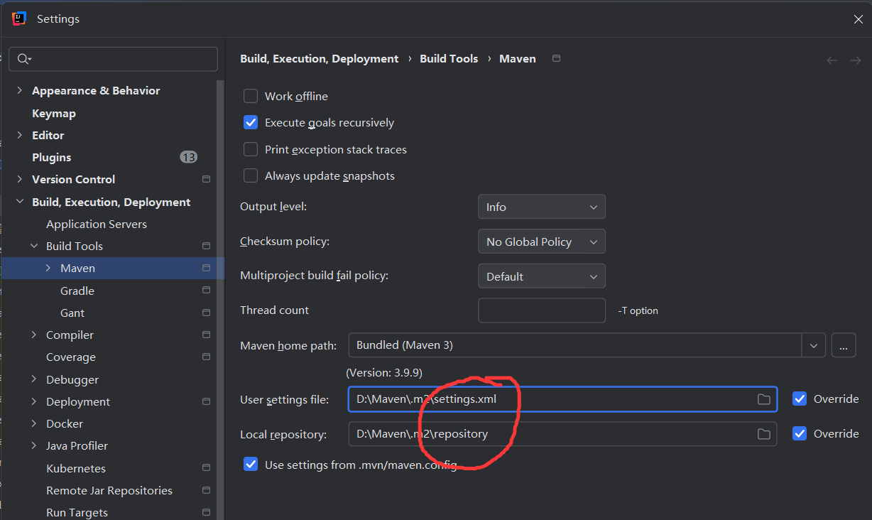Image resolution: width=872 pixels, height=520 pixels.
Task: Open Plugins settings page
Action: point(52,157)
